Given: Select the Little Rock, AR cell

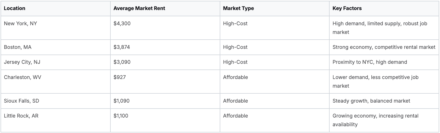Looking at the screenshot, I should [21, 116].
